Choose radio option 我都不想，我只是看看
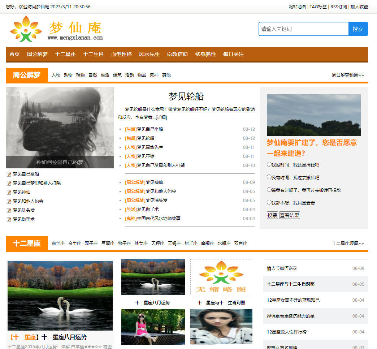The image size is (377, 349). [269, 202]
